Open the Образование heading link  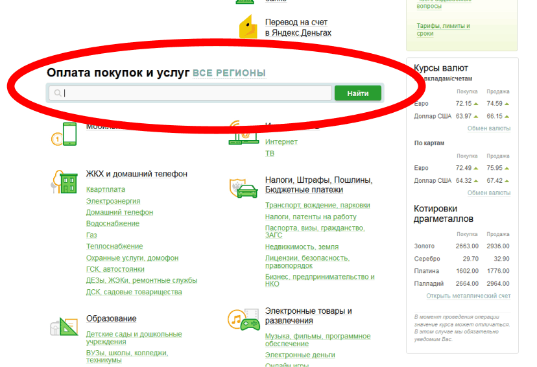[x=112, y=319]
